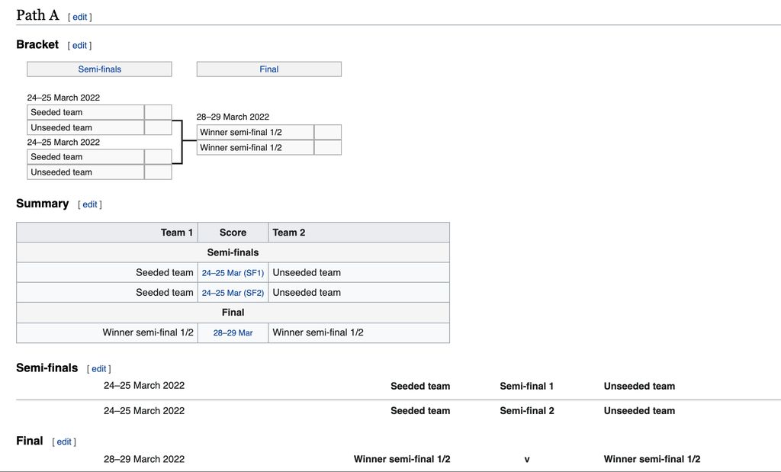Edit the Final section

click(x=64, y=441)
